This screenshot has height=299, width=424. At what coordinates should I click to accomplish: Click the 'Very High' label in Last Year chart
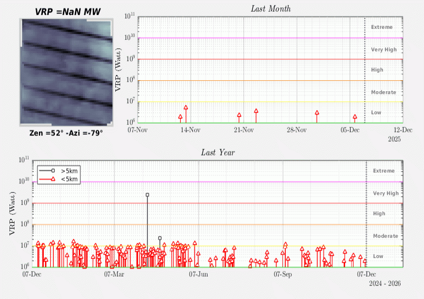pos(386,193)
